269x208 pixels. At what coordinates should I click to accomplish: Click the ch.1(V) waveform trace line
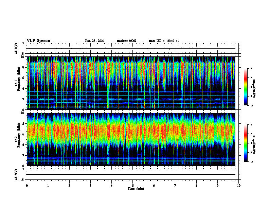131,48
